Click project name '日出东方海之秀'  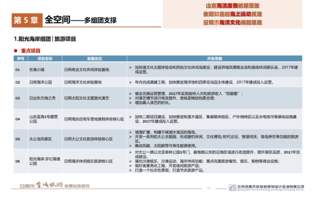pos(42,98)
